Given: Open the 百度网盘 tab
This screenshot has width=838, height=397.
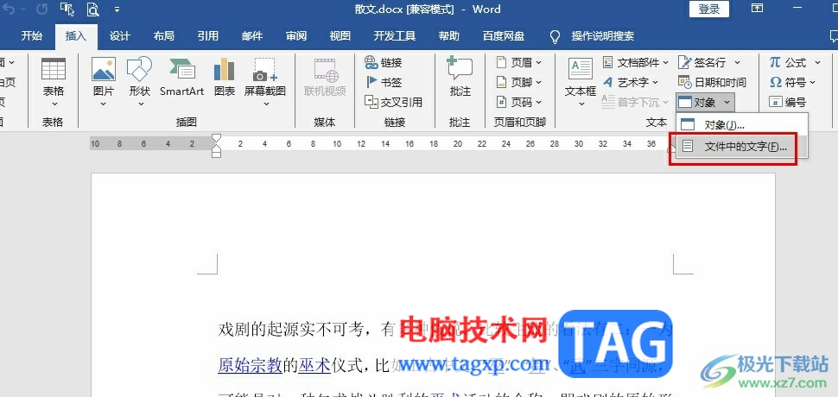Looking at the screenshot, I should point(504,36).
